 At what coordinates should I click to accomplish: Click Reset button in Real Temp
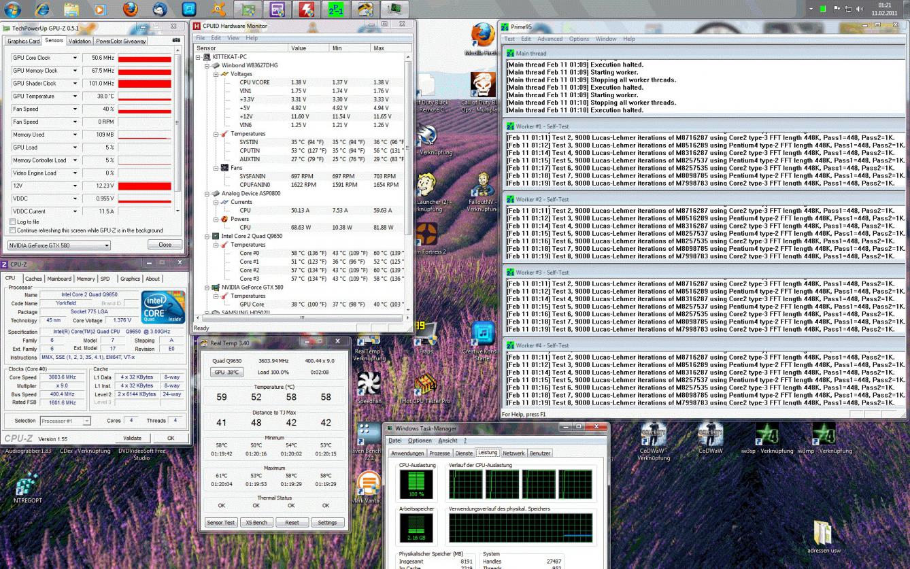pyautogui.click(x=292, y=523)
